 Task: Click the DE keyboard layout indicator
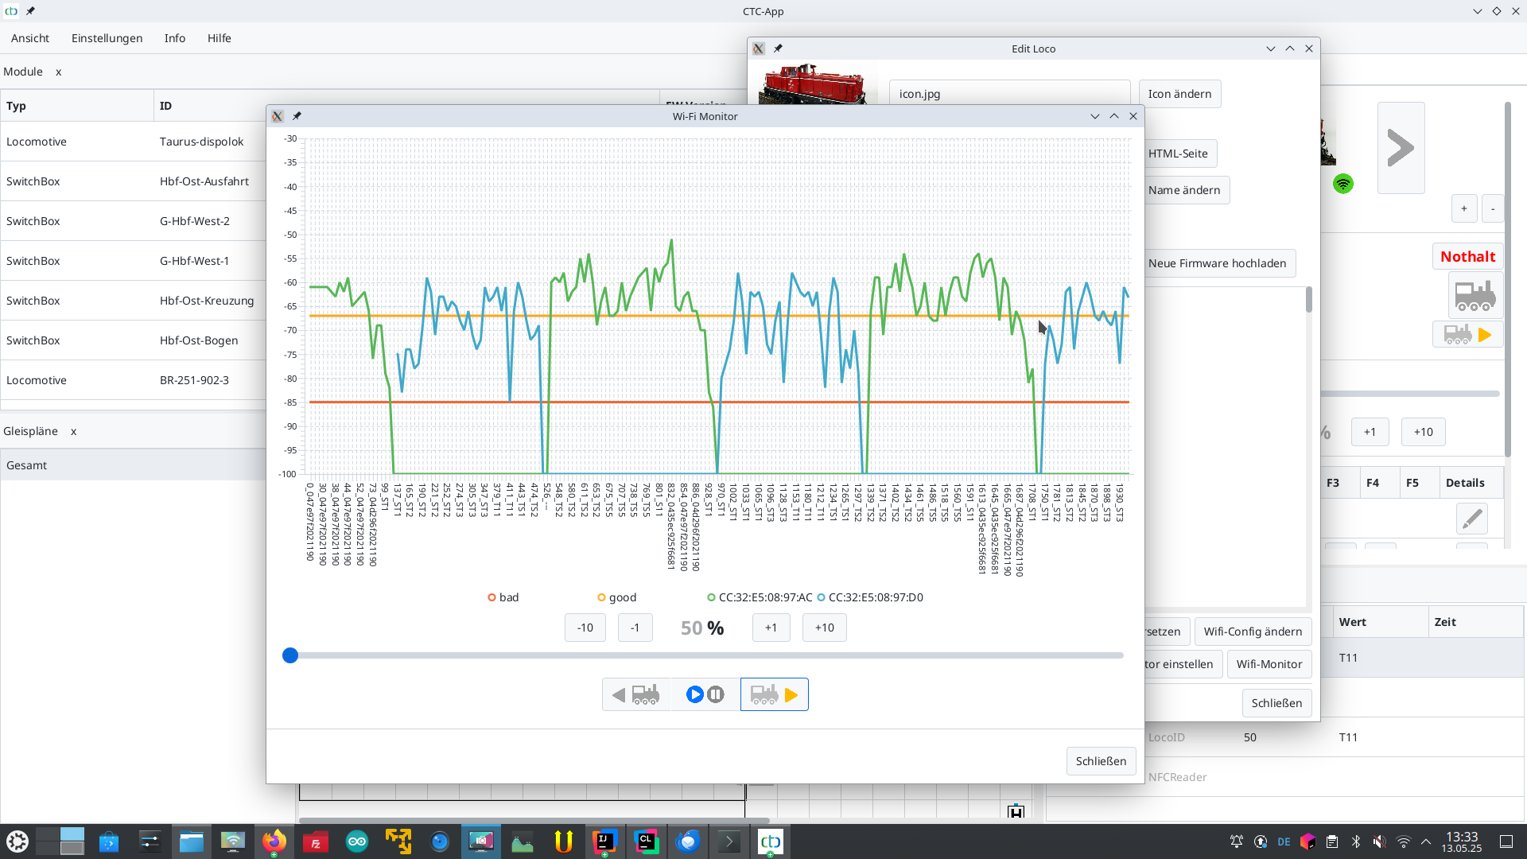pos(1284,842)
